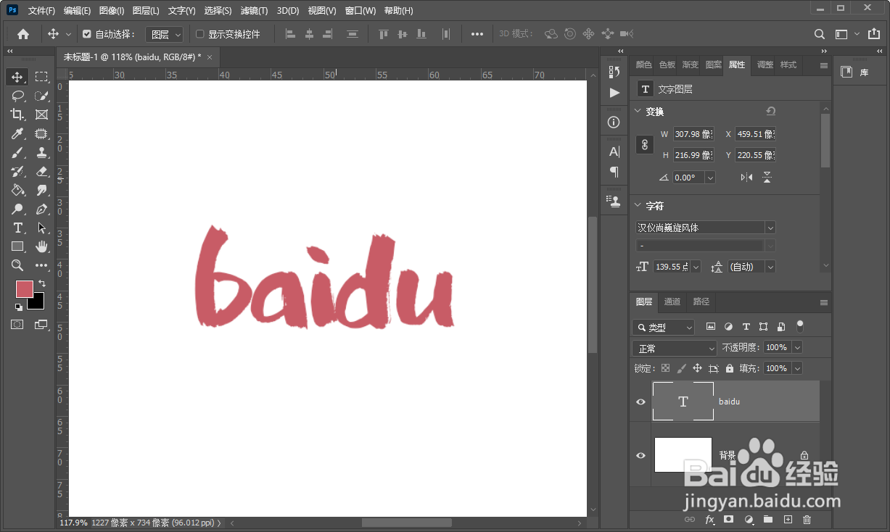Open the Paragraph panel icon

614,172
